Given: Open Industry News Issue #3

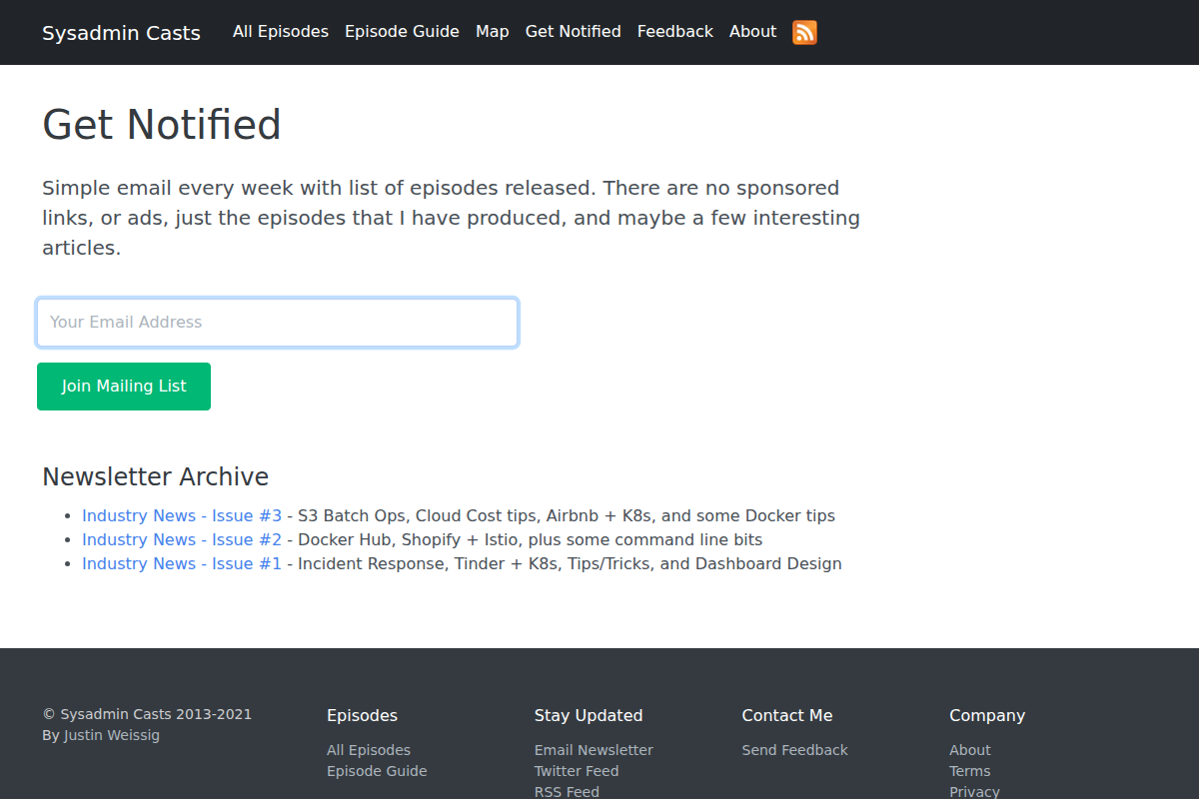Looking at the screenshot, I should pos(182,516).
